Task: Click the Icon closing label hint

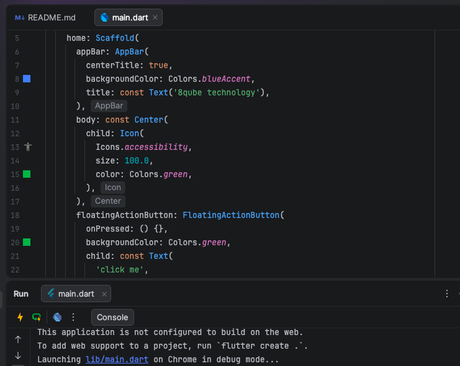Action: 112,188
